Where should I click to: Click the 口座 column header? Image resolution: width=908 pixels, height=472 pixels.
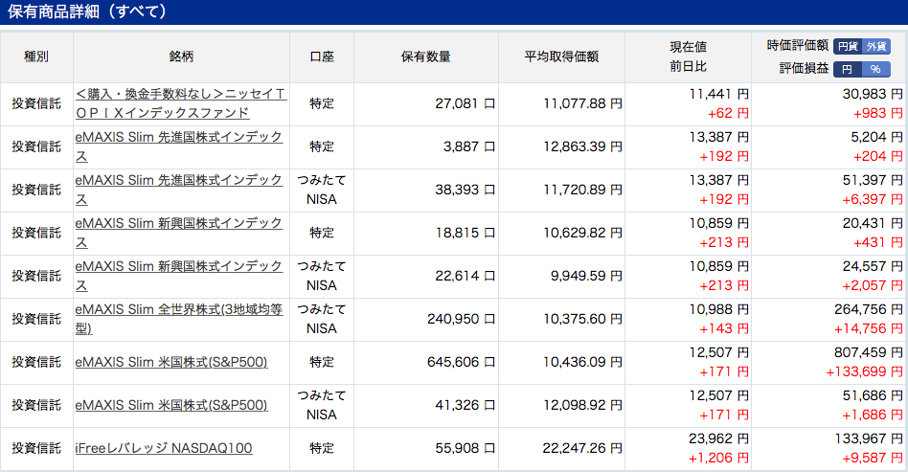point(322,56)
